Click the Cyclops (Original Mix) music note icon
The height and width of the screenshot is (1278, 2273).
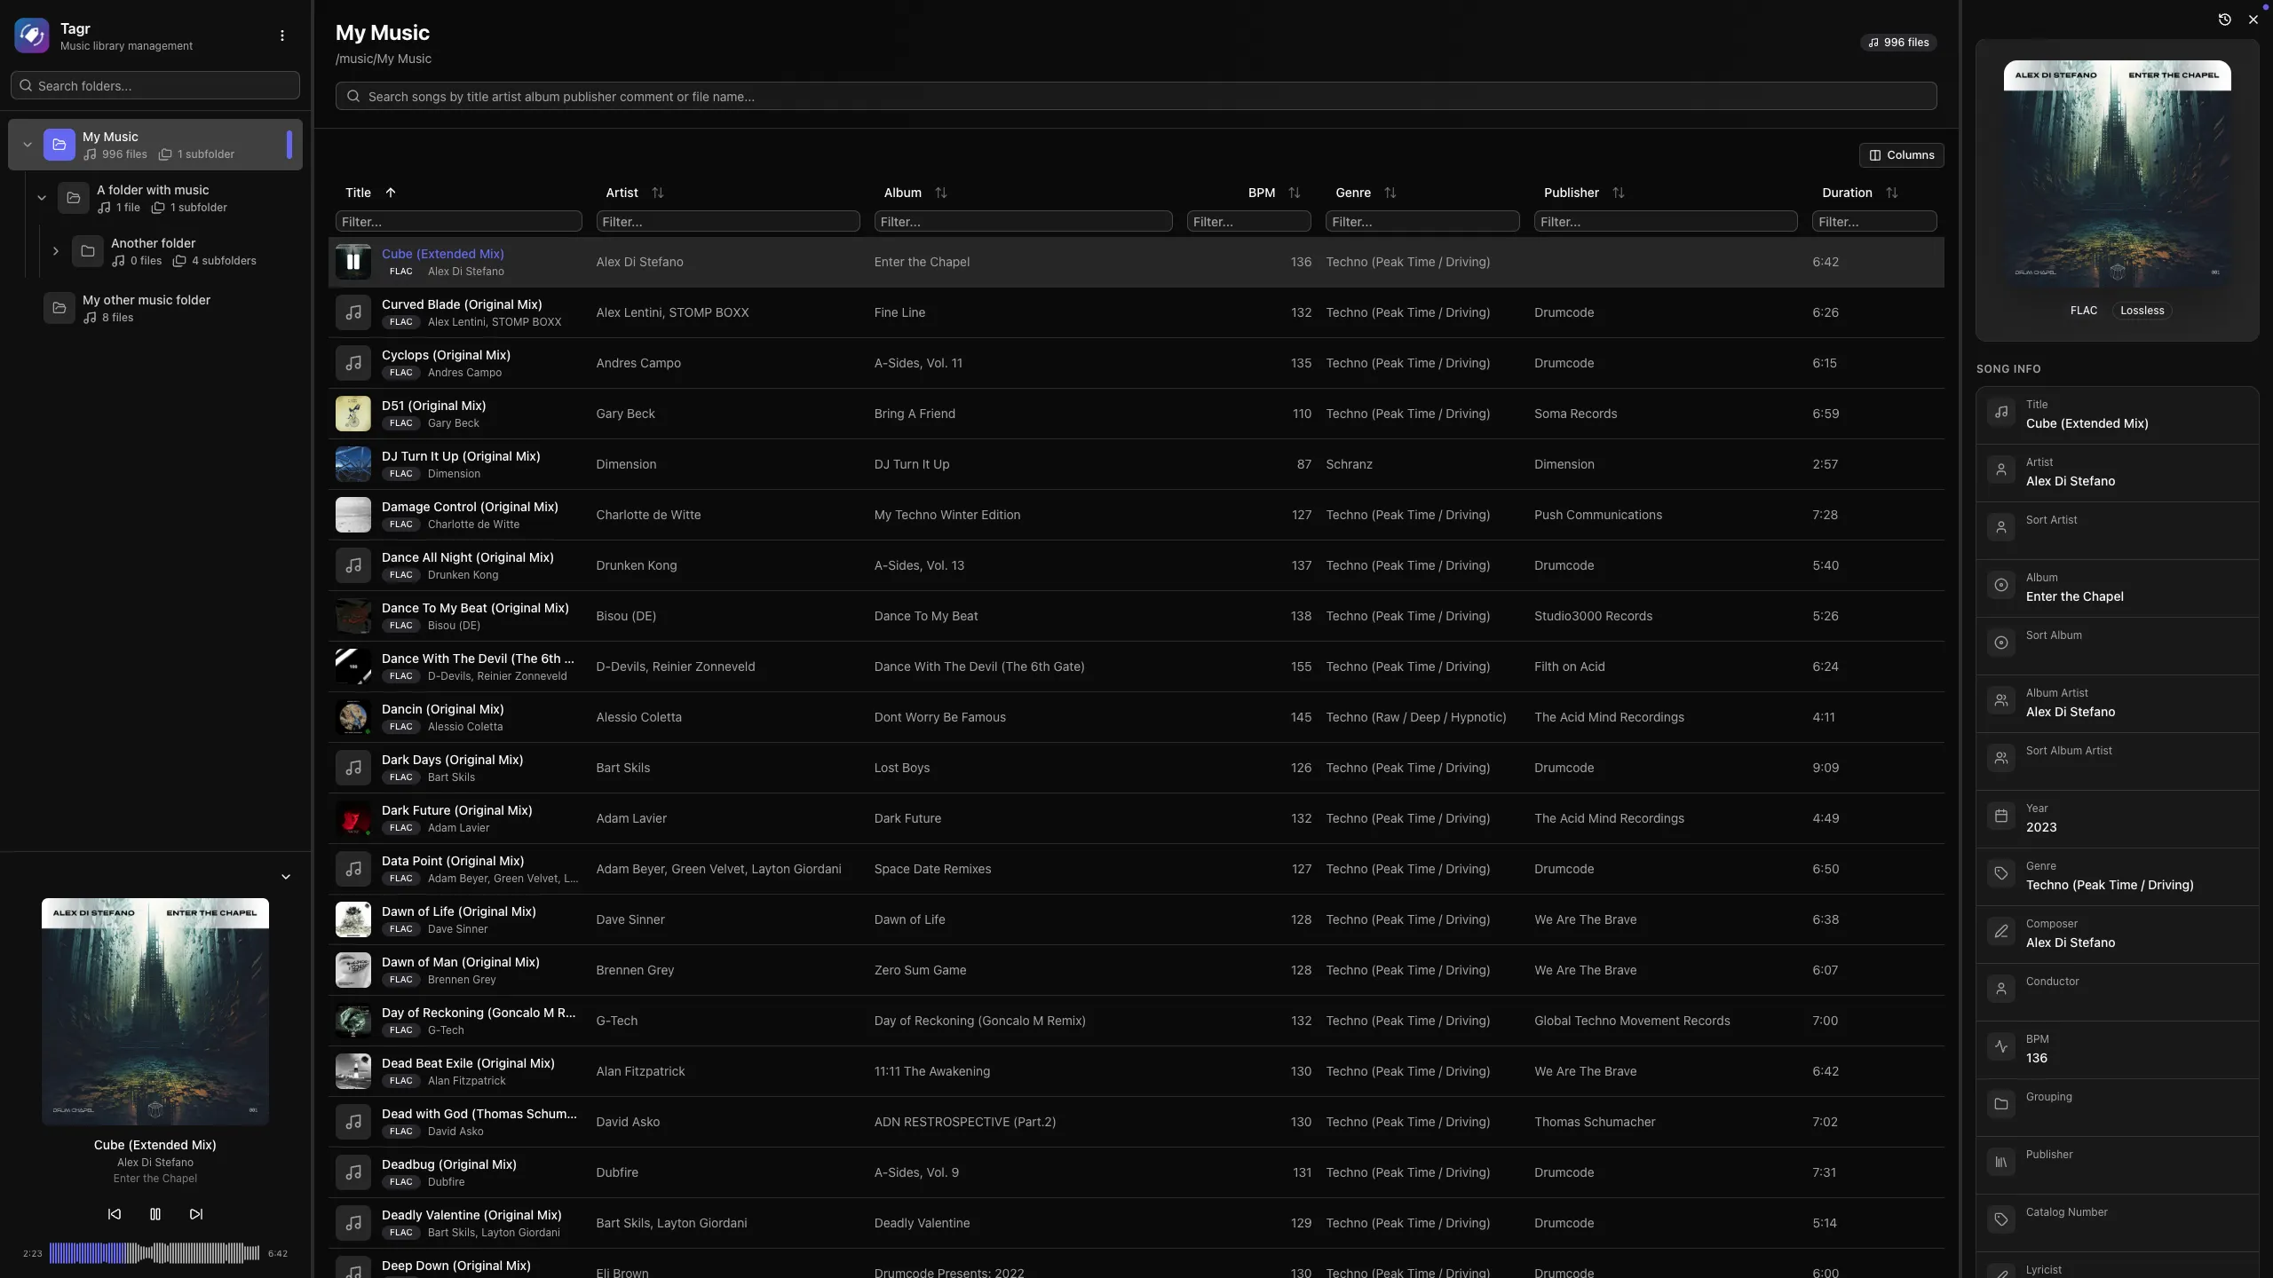click(352, 363)
